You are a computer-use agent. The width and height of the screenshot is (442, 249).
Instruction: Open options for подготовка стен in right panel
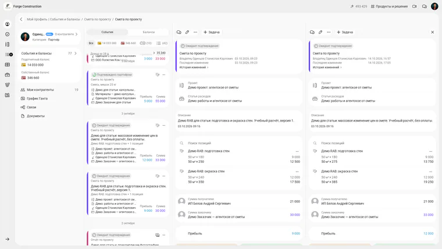430,151
